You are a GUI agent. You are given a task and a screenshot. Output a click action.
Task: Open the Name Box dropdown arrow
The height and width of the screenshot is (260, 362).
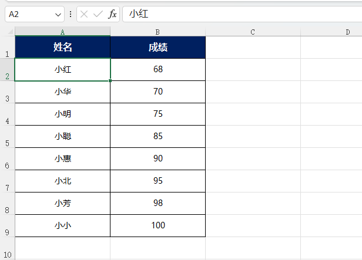[58, 14]
